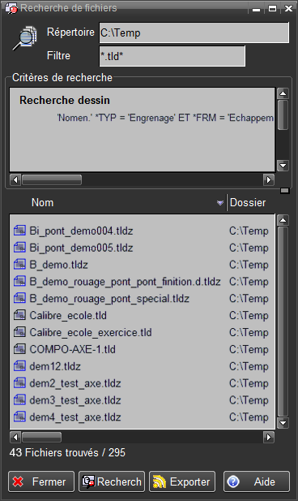The height and width of the screenshot is (501, 298).
Task: Click the file list right scroll arrow
Action: [269, 437]
